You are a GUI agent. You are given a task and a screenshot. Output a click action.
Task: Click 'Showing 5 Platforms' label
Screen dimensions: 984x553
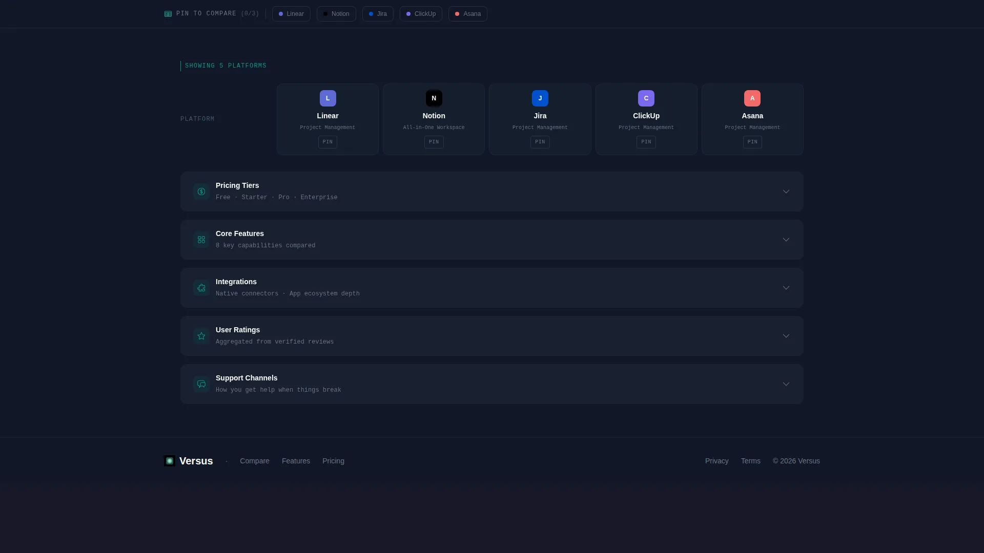[x=225, y=66]
